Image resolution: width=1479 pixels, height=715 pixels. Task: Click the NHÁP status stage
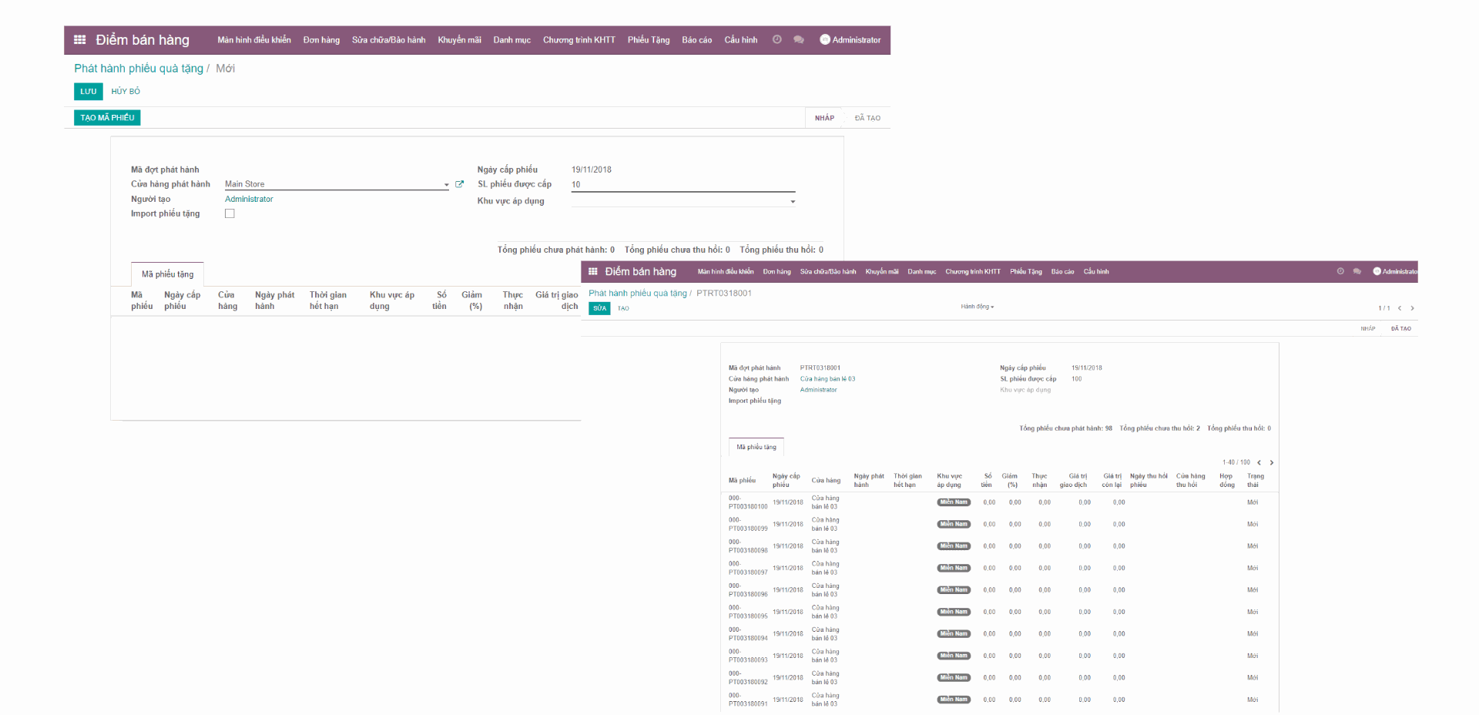coord(823,117)
